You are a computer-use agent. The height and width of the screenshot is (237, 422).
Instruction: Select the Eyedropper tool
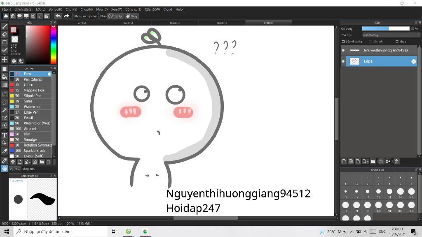[x=4, y=160]
